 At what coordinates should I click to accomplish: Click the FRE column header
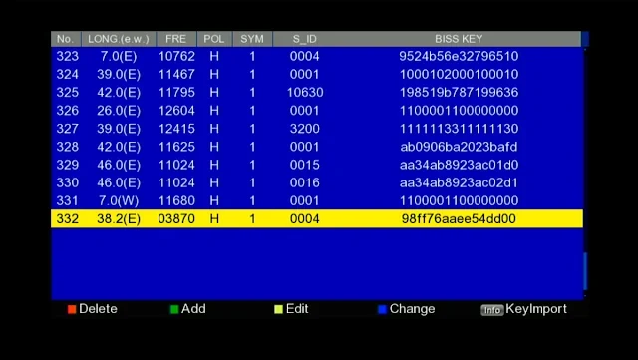(176, 39)
